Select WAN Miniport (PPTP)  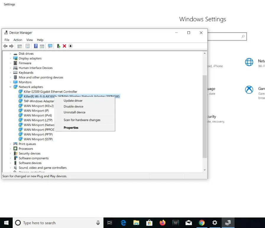(38, 134)
